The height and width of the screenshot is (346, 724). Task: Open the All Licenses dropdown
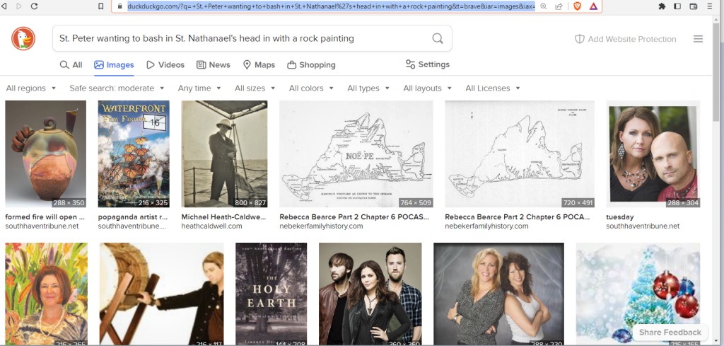[492, 88]
